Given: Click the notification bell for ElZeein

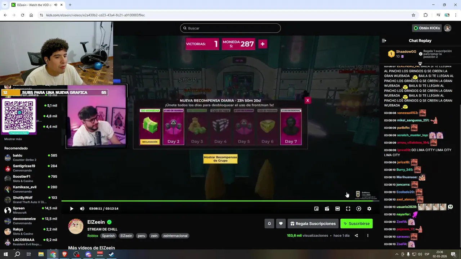Looking at the screenshot, I should click(x=269, y=223).
